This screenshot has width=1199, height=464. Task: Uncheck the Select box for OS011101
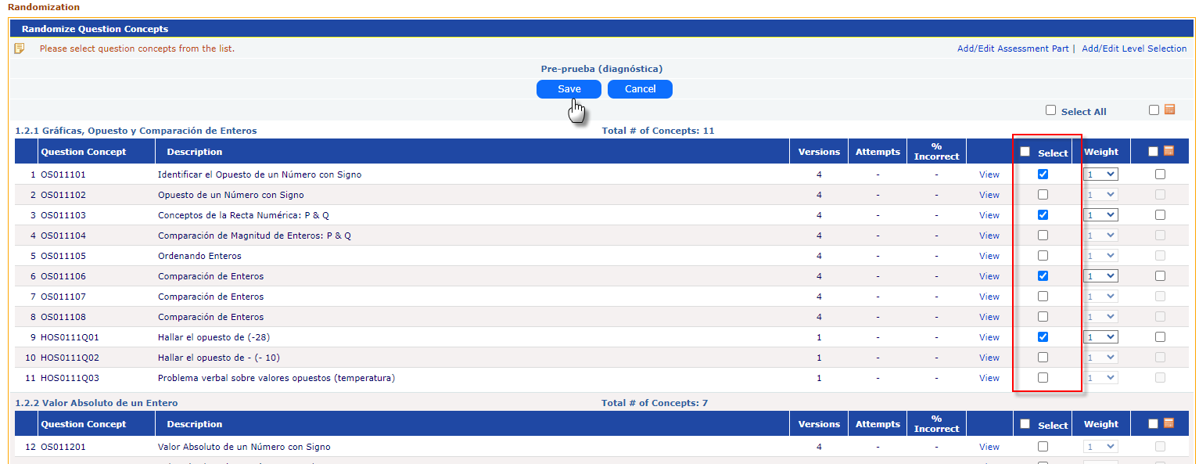tap(1043, 174)
